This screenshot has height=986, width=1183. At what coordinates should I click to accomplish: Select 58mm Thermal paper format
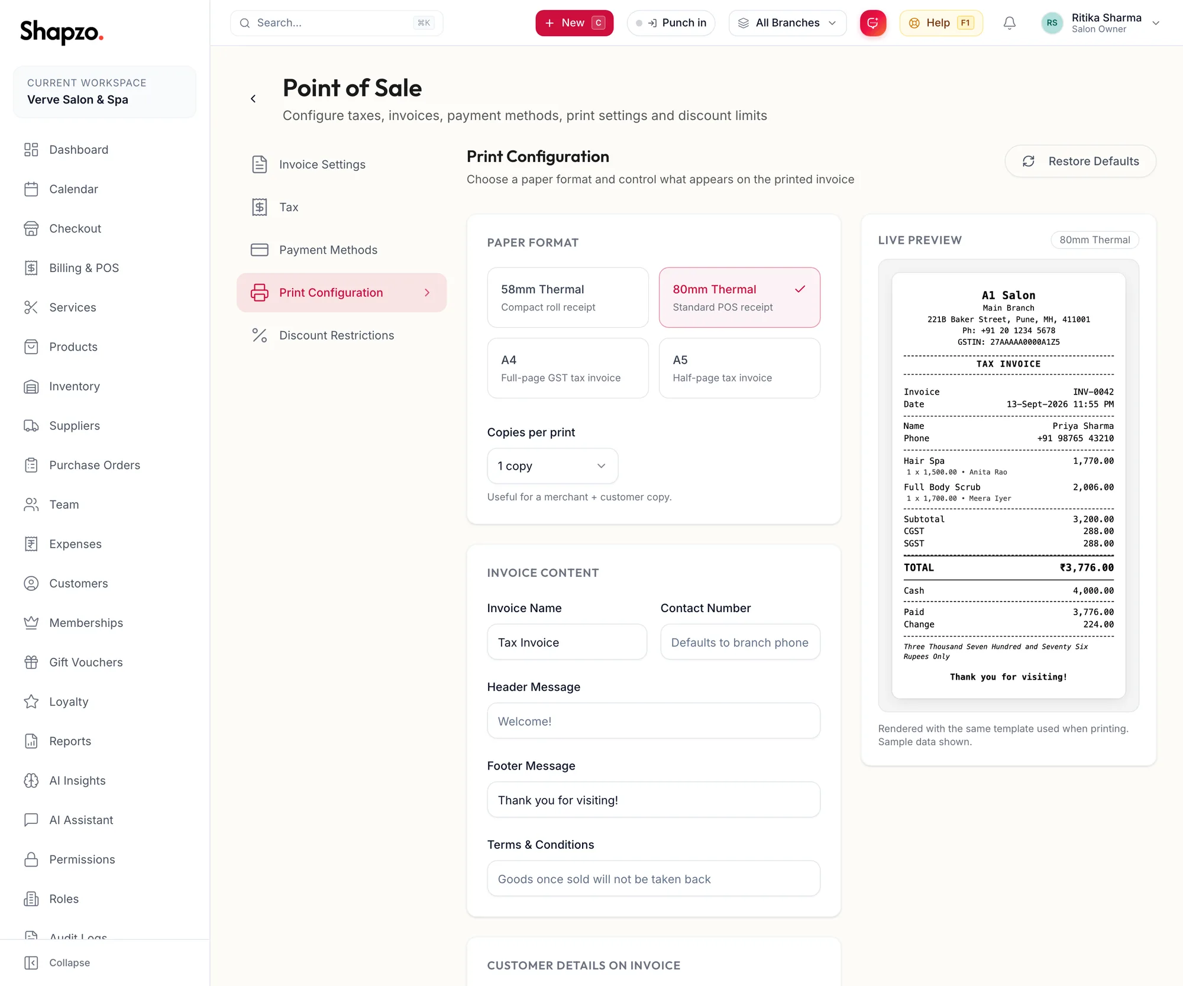pos(568,298)
